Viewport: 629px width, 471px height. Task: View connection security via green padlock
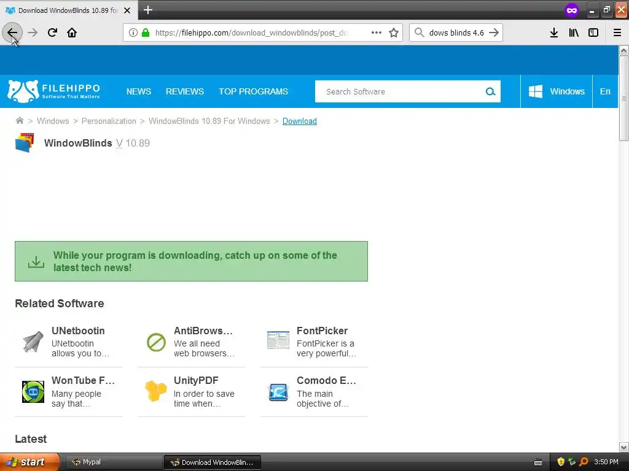[146, 33]
